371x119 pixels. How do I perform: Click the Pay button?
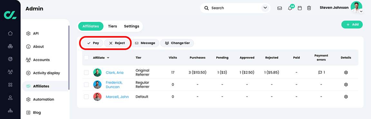click(x=92, y=43)
